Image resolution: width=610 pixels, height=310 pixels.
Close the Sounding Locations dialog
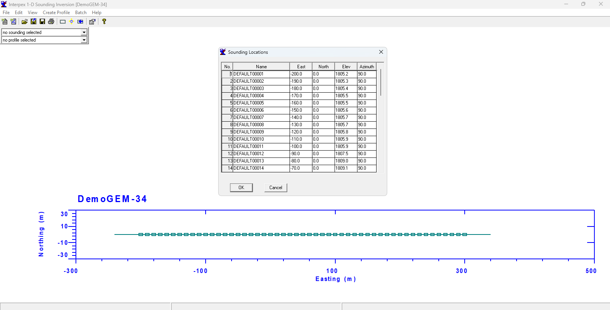[381, 52]
